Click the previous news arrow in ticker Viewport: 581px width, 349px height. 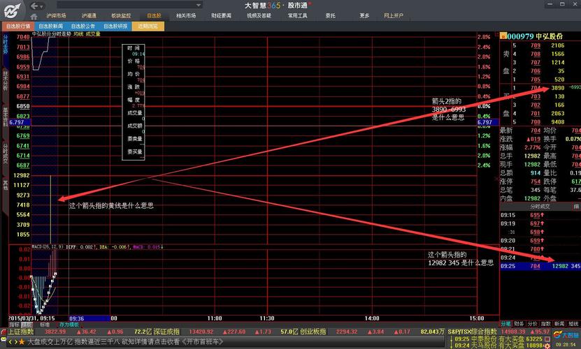(10, 342)
